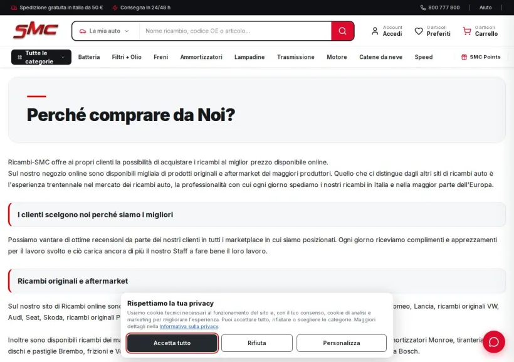Open the Trasmissione category
This screenshot has height=362, width=514.
(x=296, y=57)
